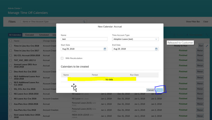Open the Admin Center breadcrumb link
212x120 pixels.
[x=14, y=8]
